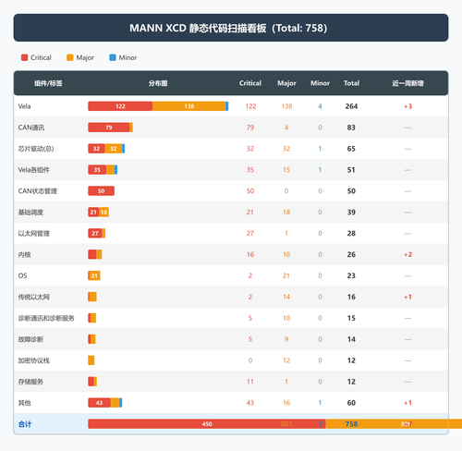Click the grand total 758 in 合计 row
462x451 pixels.
click(x=351, y=424)
